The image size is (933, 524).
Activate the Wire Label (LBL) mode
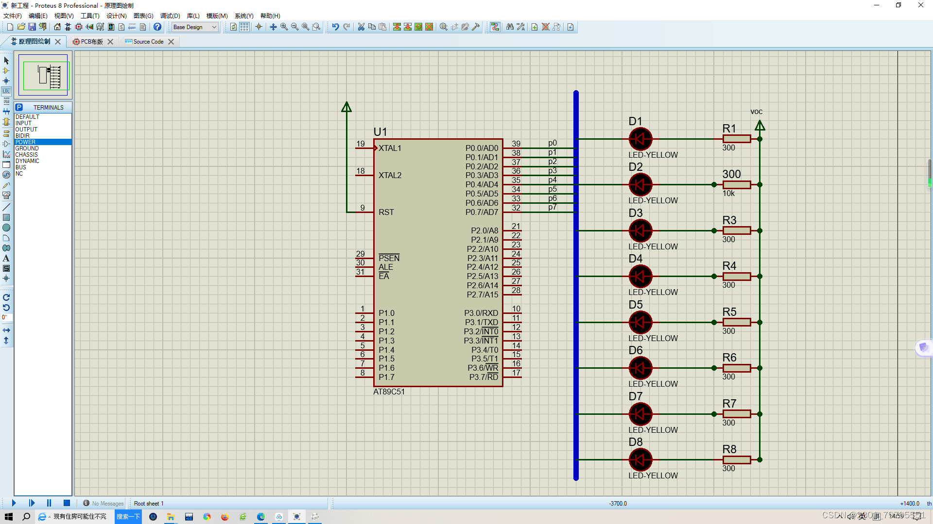click(6, 91)
